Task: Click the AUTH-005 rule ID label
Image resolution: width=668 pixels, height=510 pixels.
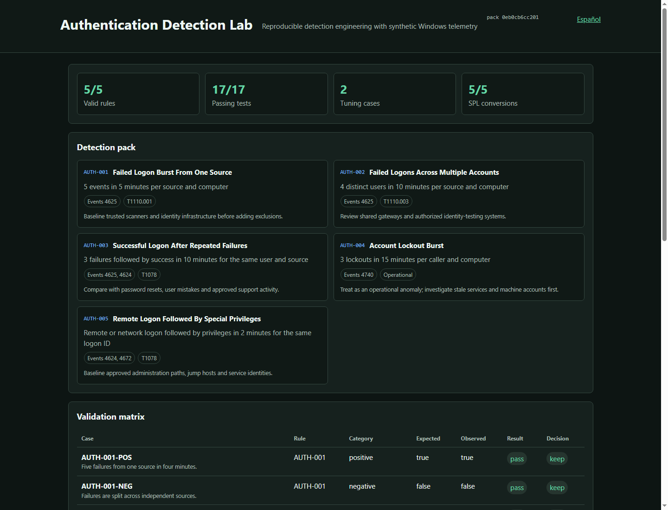Action: click(x=96, y=319)
